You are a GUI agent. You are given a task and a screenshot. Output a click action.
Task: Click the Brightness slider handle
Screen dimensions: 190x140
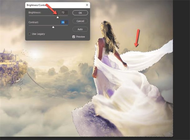(57, 17)
